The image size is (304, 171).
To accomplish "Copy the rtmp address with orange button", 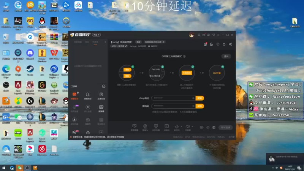I will (x=200, y=98).
